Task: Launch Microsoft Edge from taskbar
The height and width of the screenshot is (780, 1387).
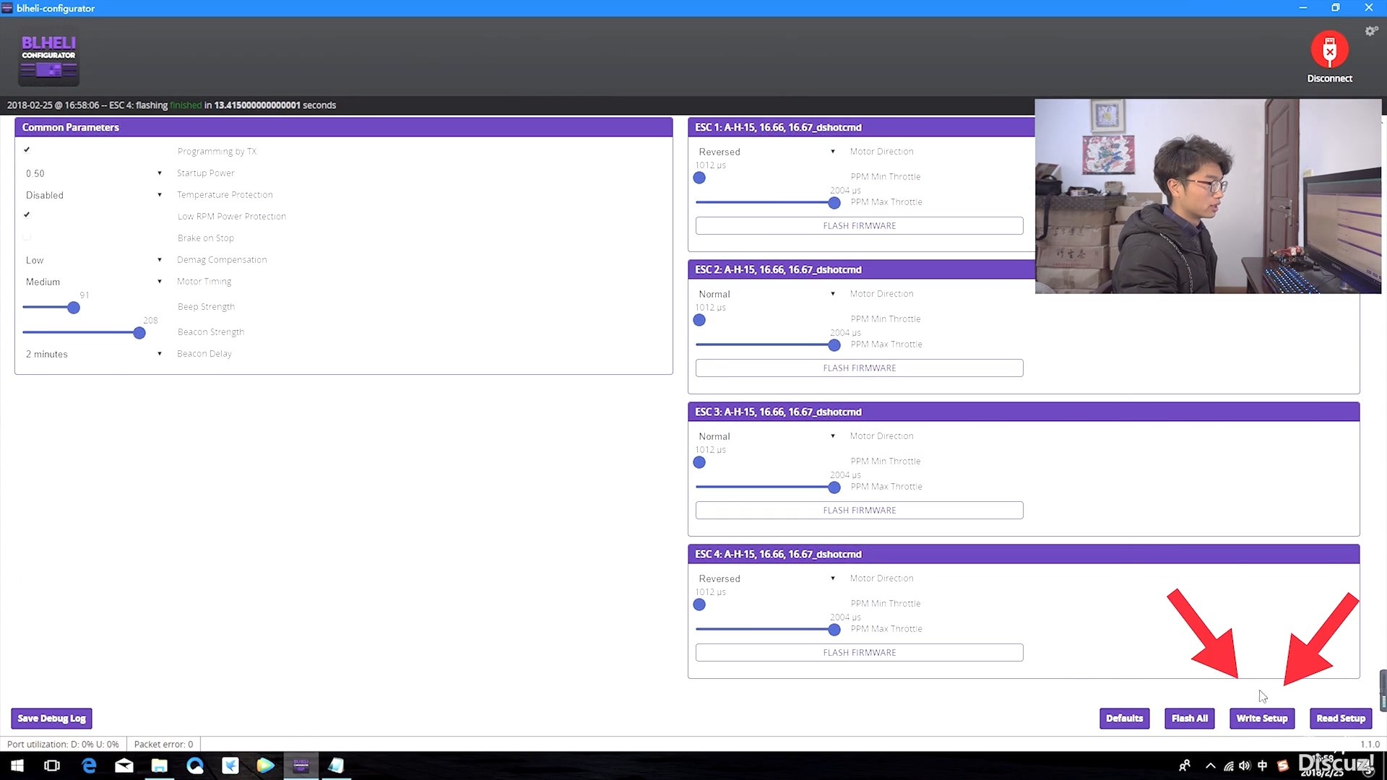Action: click(x=88, y=766)
